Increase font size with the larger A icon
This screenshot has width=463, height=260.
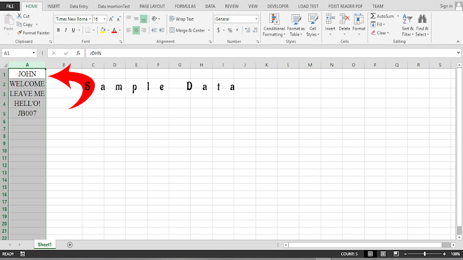point(111,19)
